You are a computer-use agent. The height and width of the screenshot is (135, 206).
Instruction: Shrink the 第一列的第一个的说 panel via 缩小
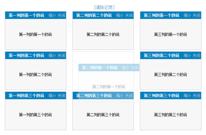pos(52,15)
